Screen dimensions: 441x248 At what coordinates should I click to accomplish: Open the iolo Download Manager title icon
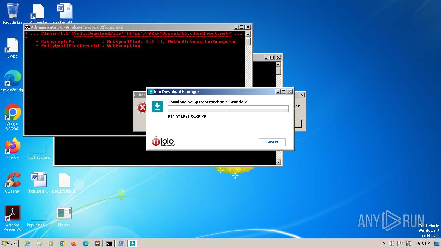click(151, 92)
